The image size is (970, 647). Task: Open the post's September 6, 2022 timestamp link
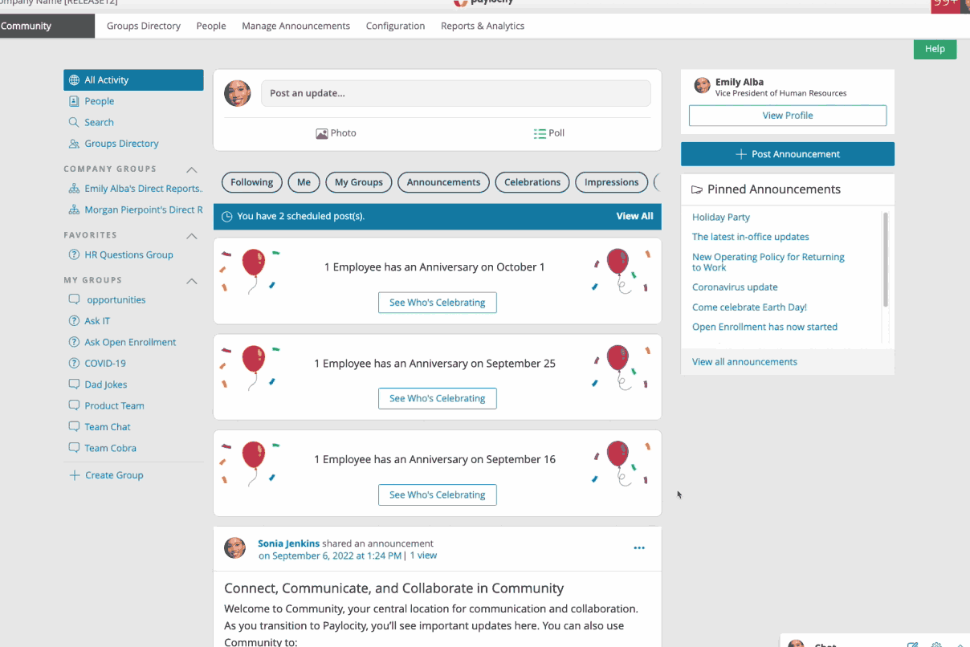330,555
